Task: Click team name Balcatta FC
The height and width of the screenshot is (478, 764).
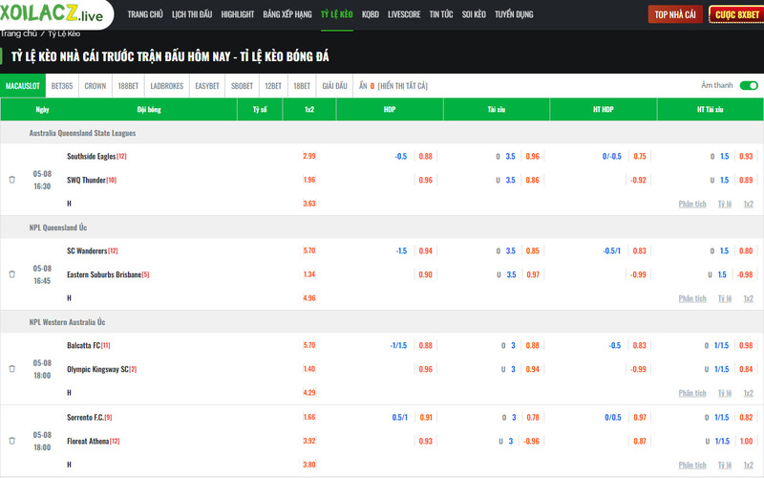Action: [x=83, y=346]
